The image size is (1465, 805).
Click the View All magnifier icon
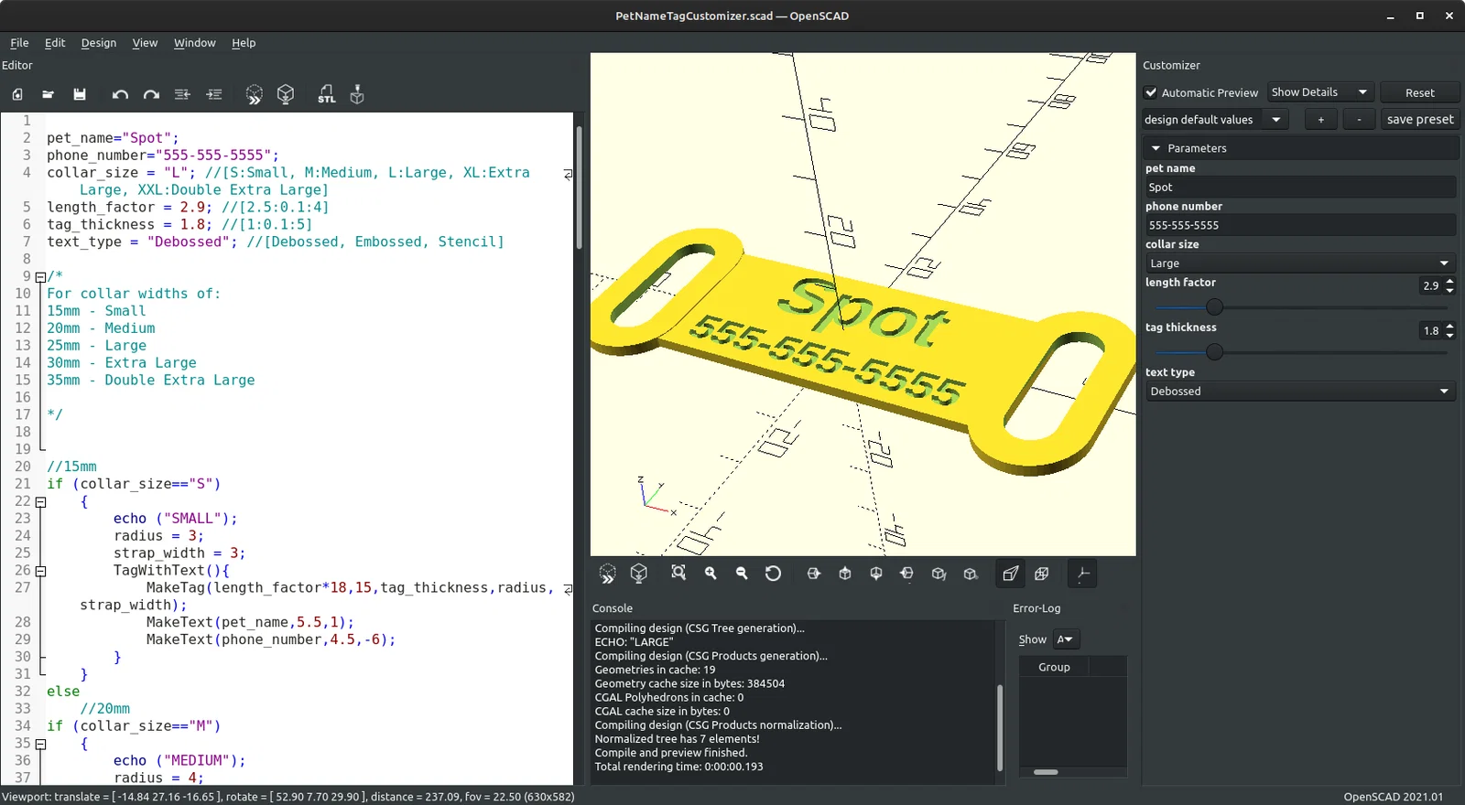pyautogui.click(x=678, y=574)
